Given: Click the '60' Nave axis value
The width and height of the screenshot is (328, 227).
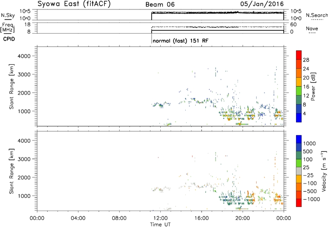Looking at the screenshot, I should pos(294,25).
